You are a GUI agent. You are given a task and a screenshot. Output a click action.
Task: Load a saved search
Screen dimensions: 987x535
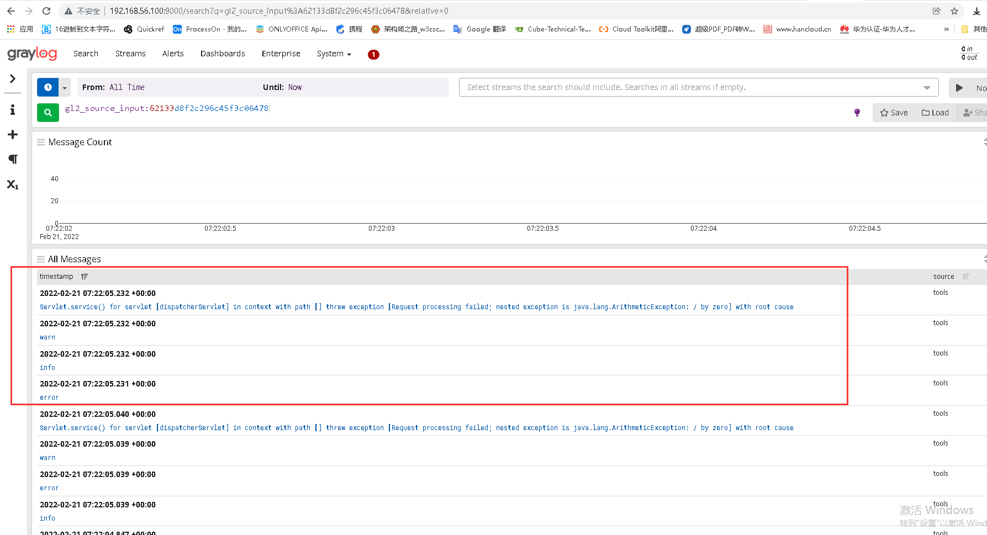(935, 112)
